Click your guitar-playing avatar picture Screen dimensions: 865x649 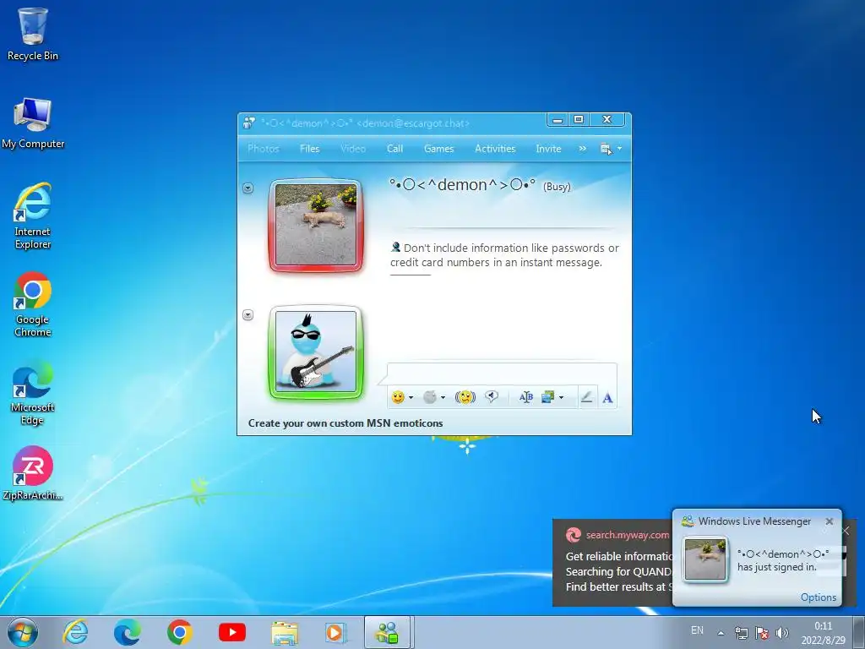coord(316,352)
